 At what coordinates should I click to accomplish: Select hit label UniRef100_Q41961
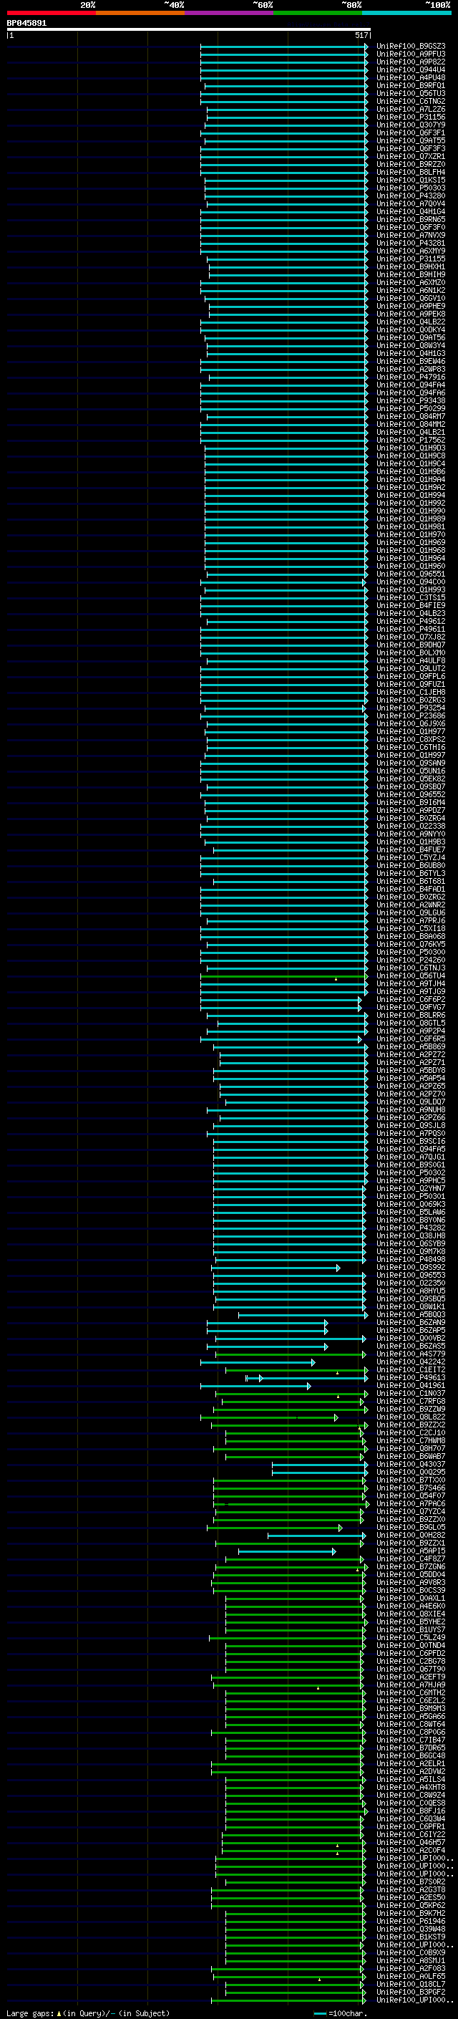411,1386
